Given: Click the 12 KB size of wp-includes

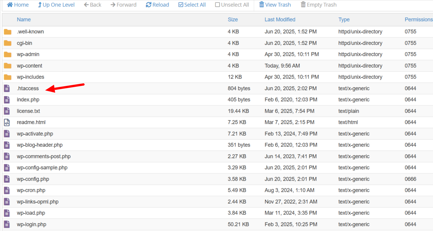Looking at the screenshot, I should tap(235, 77).
